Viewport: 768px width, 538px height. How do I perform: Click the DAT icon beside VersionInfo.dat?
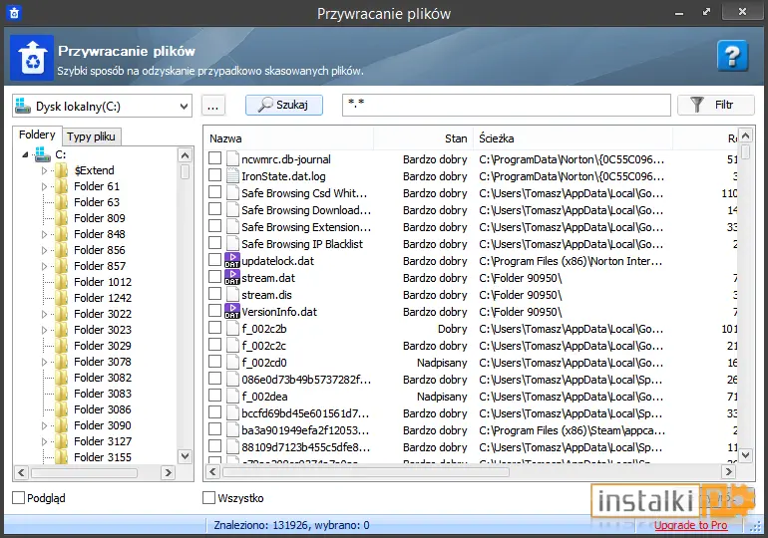[232, 311]
